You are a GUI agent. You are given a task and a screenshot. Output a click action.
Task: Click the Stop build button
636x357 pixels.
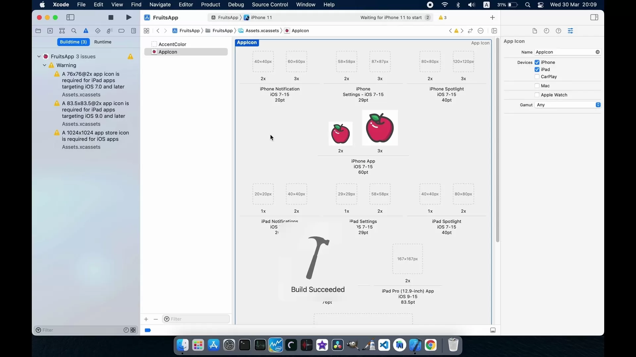click(x=111, y=18)
